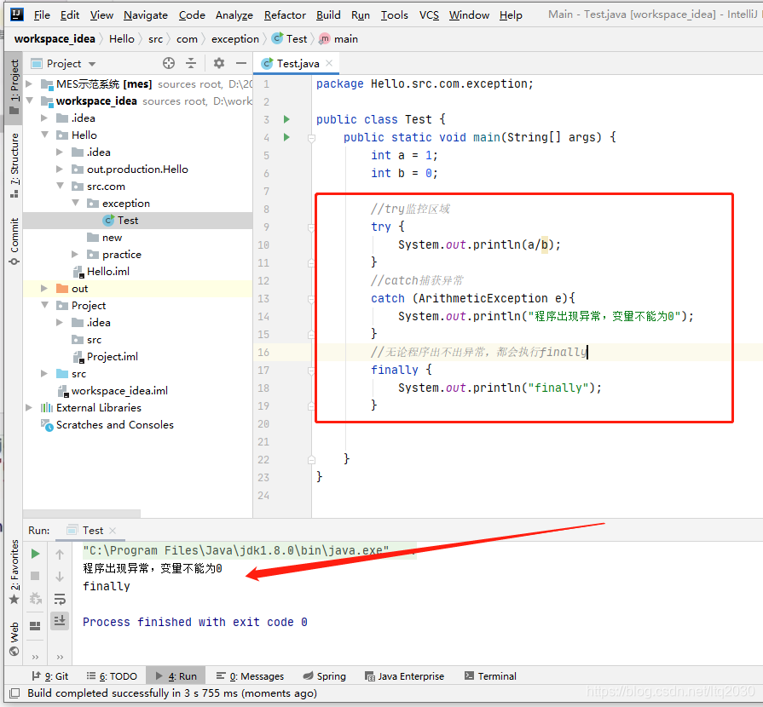
Task: Select Hello.iml file in project tree
Action: tap(107, 272)
